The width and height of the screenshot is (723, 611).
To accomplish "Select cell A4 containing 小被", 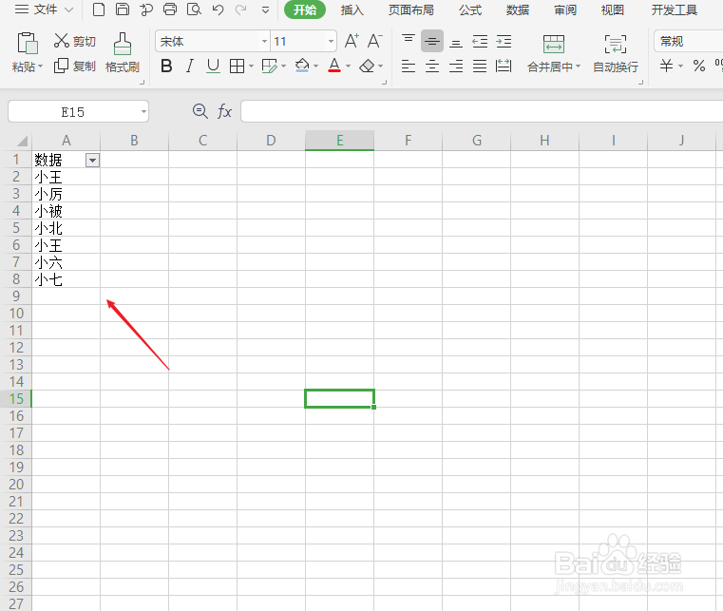I will [x=66, y=211].
